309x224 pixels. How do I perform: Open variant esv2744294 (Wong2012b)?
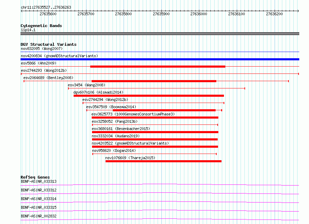[x=105, y=100]
